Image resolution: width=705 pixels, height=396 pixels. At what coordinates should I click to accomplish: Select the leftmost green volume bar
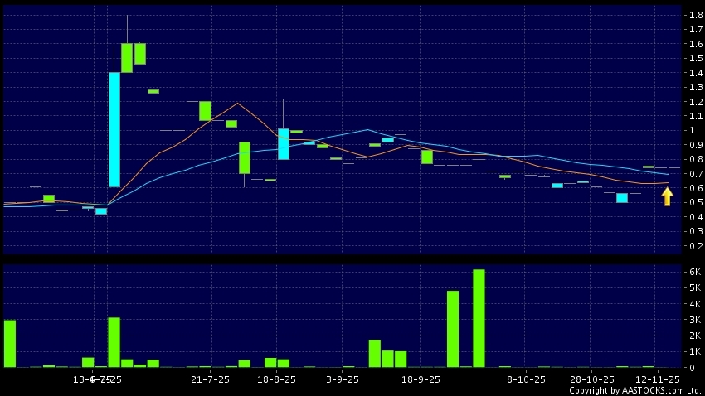[10, 343]
